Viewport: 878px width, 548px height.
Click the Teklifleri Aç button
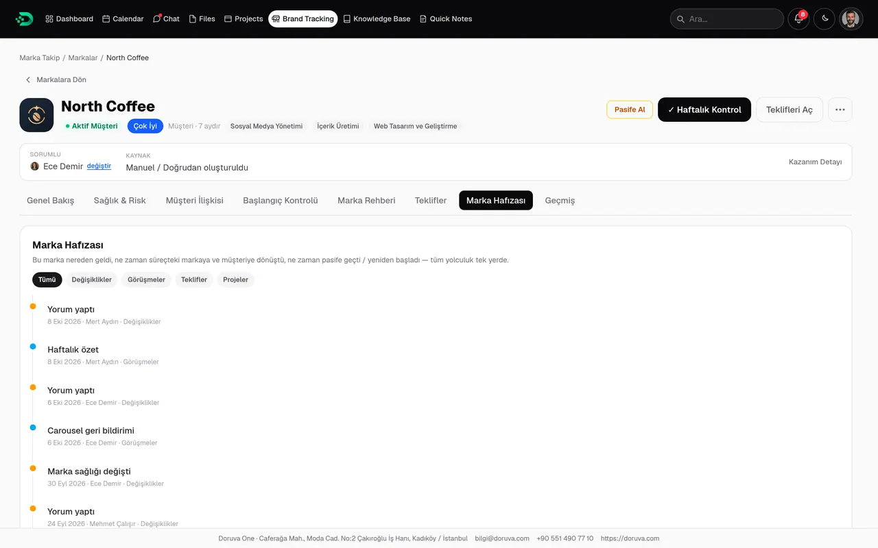pos(790,110)
